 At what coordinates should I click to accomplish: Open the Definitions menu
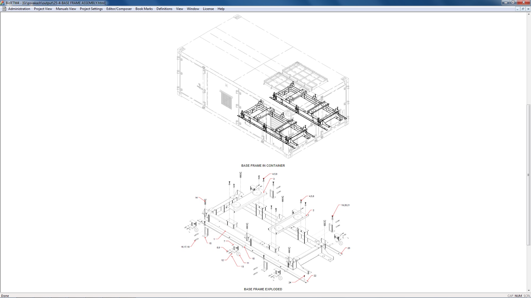click(x=164, y=9)
